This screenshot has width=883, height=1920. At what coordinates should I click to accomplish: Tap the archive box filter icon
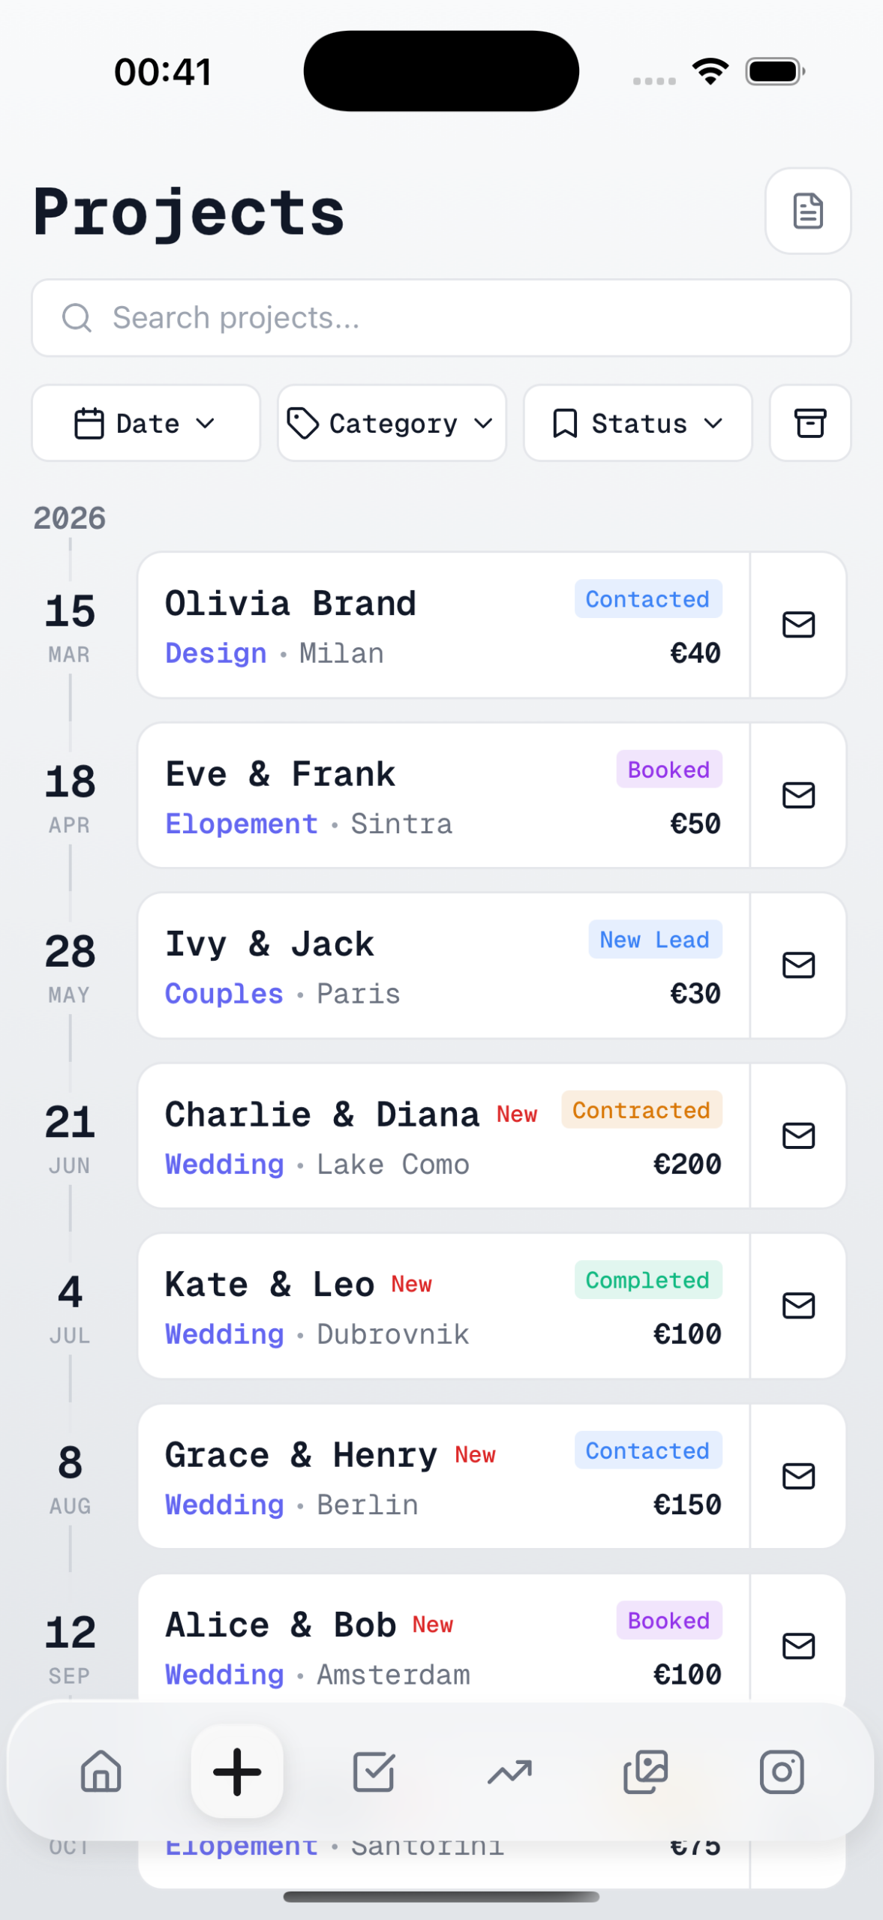click(809, 423)
